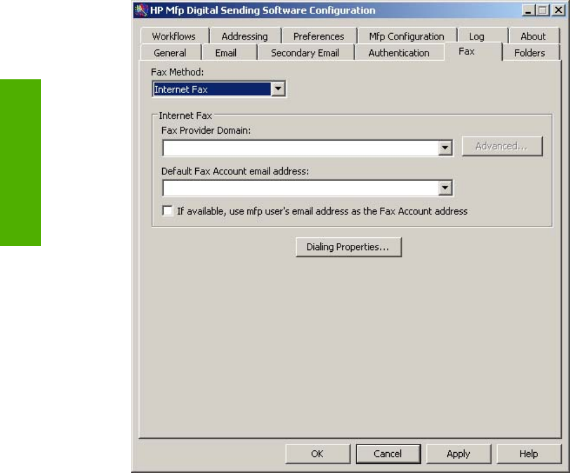
Task: Click the disabled maximize window button
Action: 543,10
